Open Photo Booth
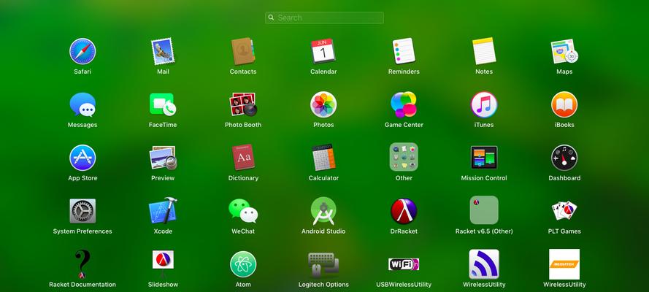Viewport: 649px width, 292px height. pyautogui.click(x=243, y=104)
